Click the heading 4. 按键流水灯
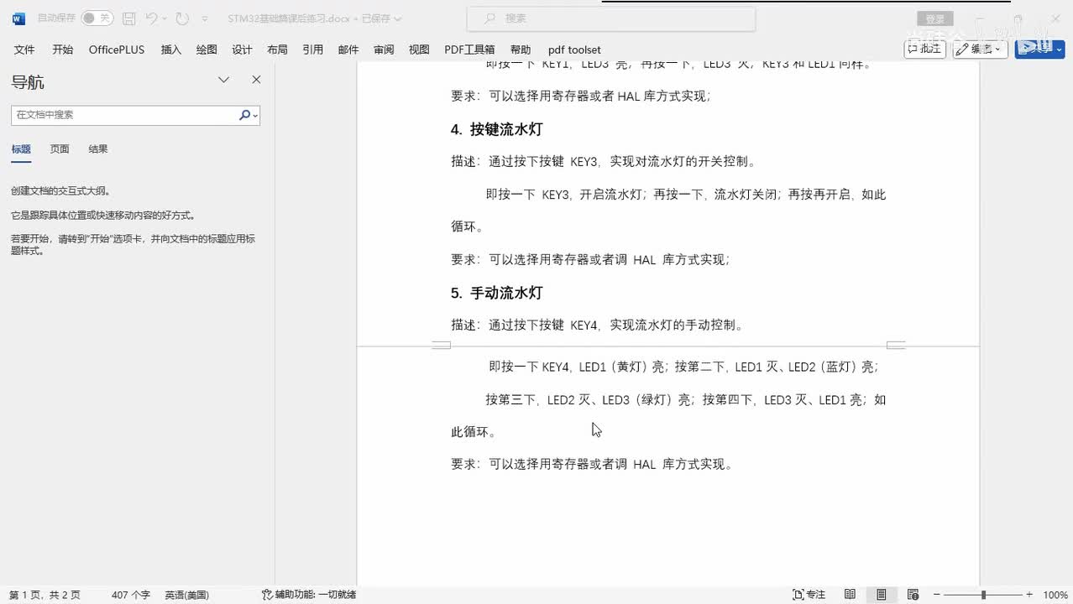Image resolution: width=1073 pixels, height=604 pixels. coord(497,129)
